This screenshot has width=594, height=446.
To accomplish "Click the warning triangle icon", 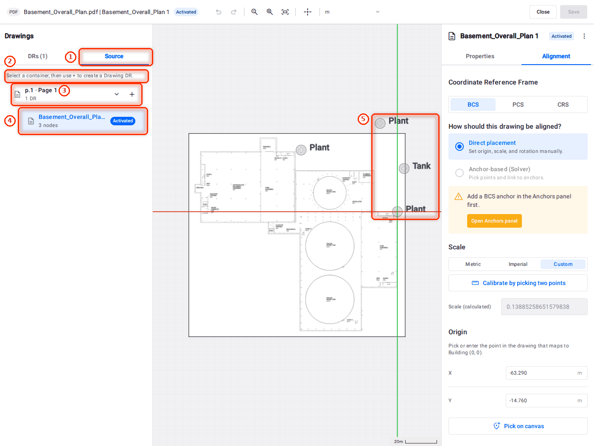I will (x=458, y=197).
